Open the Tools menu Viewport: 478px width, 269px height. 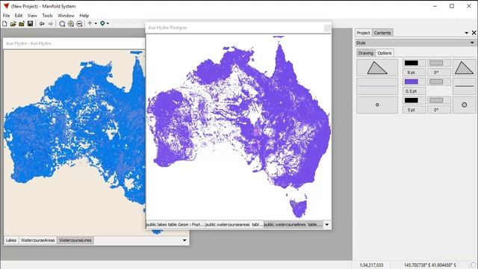pyautogui.click(x=47, y=16)
